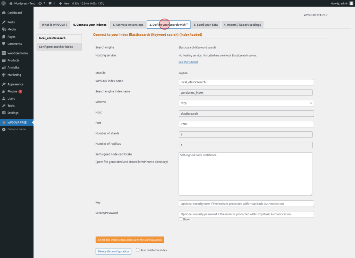Click inside Self-signed node certificate textarea

tap(245, 174)
